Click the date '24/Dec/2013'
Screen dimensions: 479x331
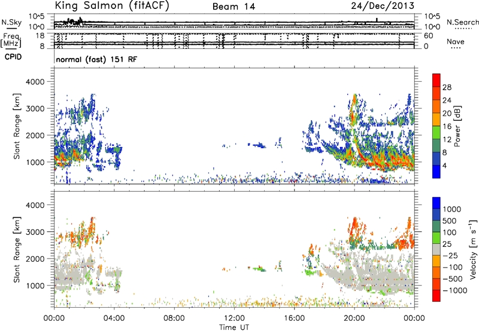click(383, 6)
